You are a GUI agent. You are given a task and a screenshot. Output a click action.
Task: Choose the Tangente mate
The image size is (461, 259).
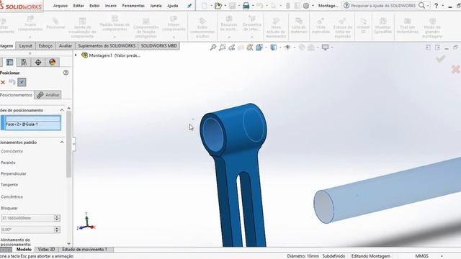[9, 185]
